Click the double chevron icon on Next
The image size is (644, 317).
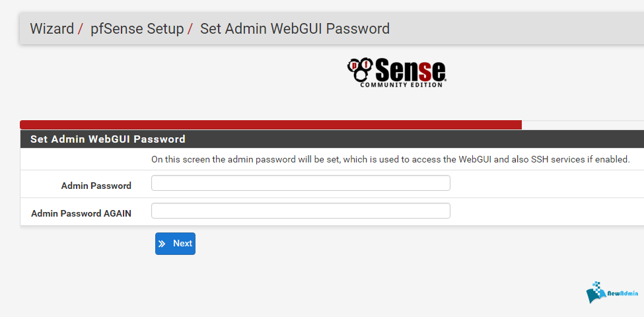click(162, 244)
